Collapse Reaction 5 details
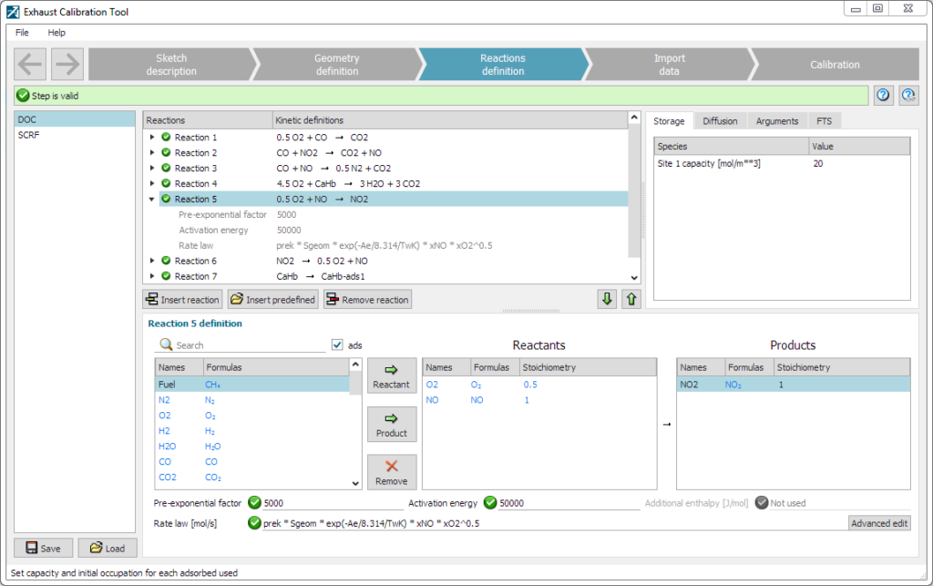The width and height of the screenshot is (933, 586). tap(152, 200)
